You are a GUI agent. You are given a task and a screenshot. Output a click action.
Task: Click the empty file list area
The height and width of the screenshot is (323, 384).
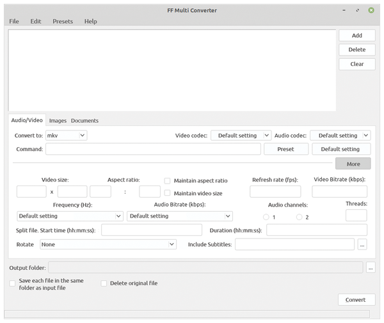(172, 70)
